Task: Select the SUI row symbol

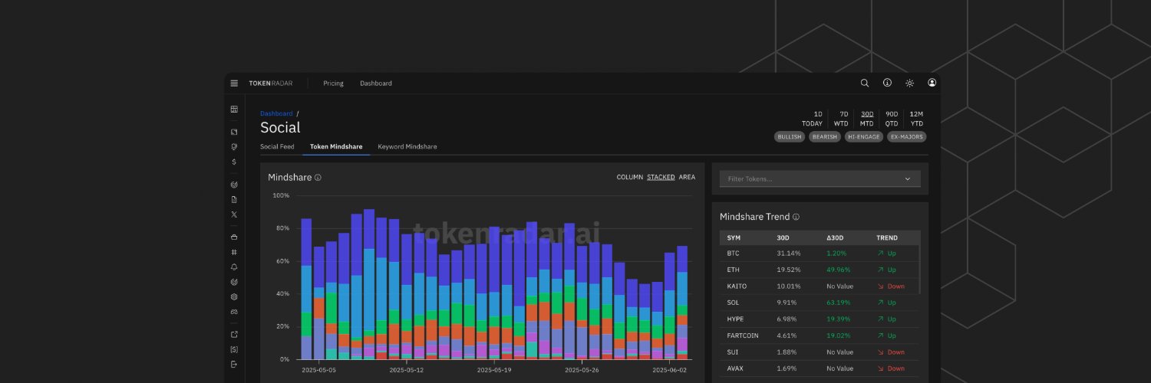Action: (732, 352)
